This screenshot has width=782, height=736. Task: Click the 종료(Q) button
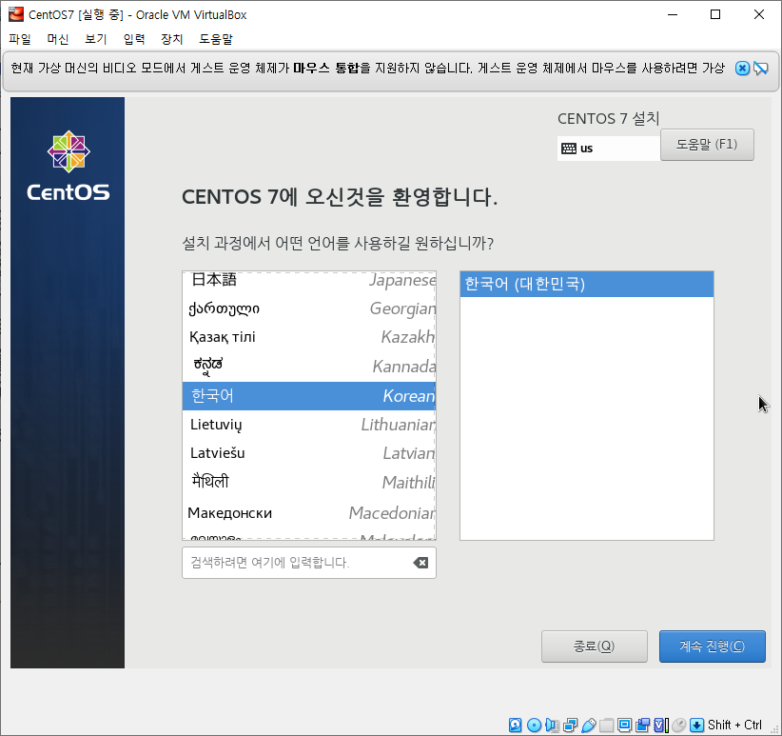(594, 646)
